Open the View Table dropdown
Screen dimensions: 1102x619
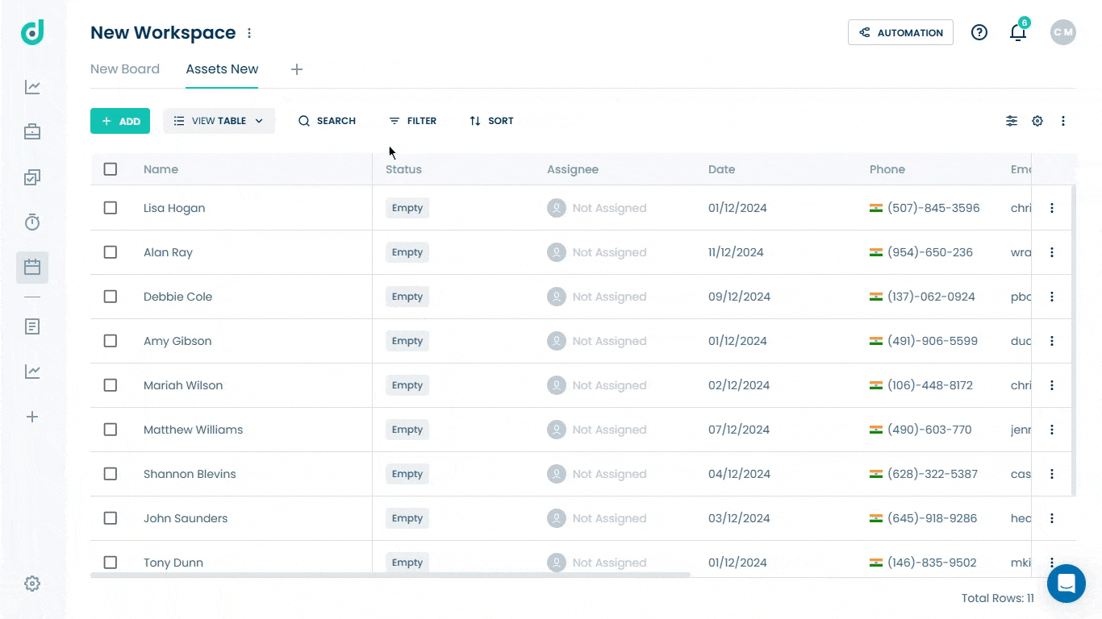tap(219, 121)
